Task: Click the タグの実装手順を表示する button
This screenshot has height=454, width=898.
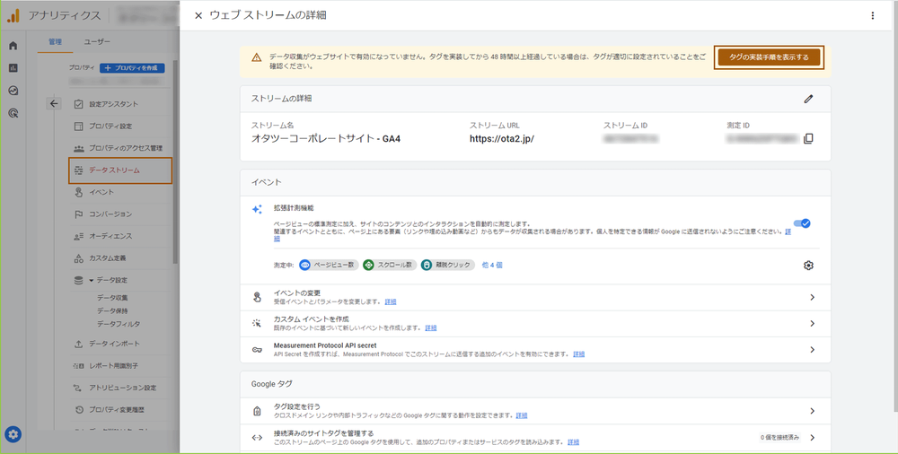Action: pyautogui.click(x=769, y=57)
